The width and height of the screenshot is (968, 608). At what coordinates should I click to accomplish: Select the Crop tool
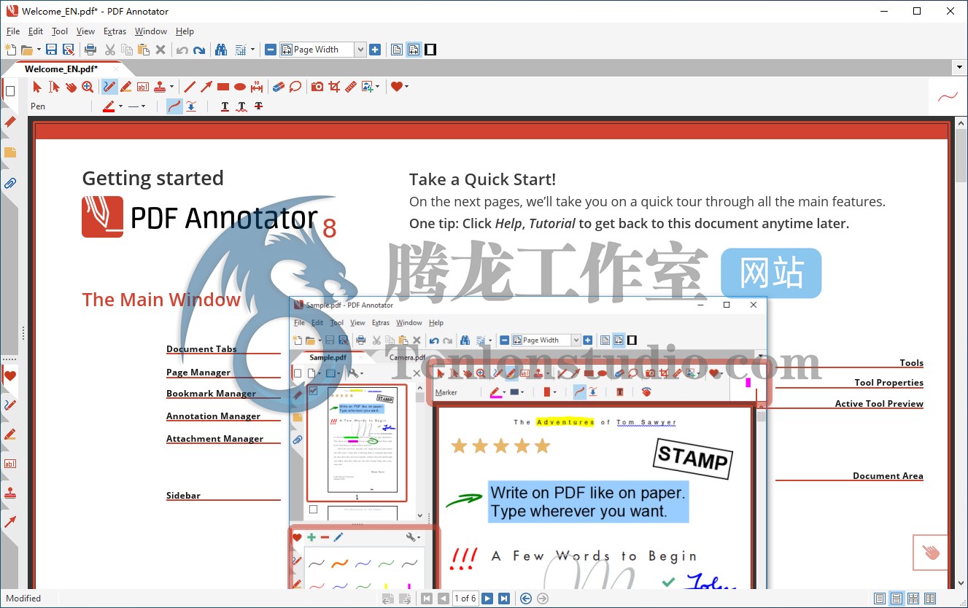(x=334, y=87)
